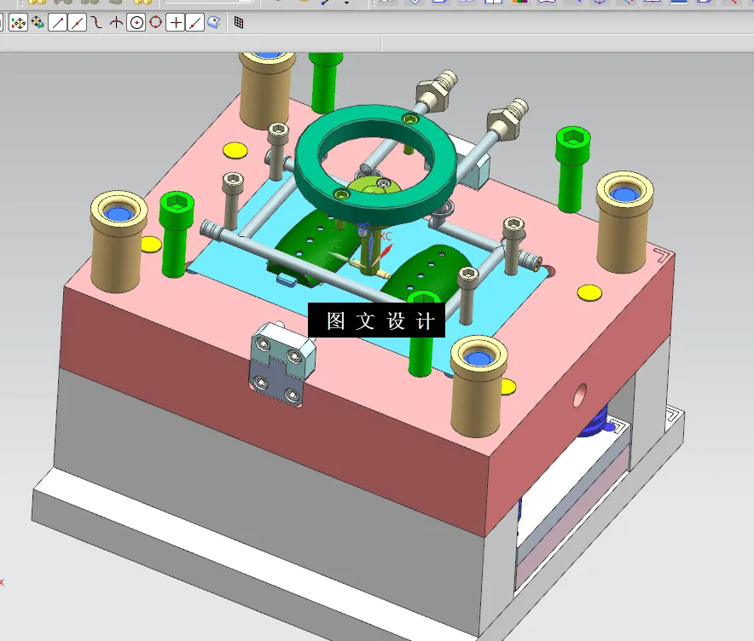Expand the overflow chevron on the snap toolbar
This screenshot has height=641, width=754.
pos(4,23)
